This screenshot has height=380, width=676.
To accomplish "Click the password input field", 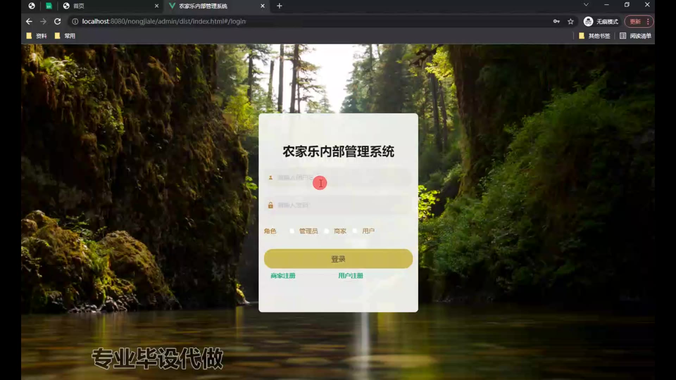I will tap(338, 205).
